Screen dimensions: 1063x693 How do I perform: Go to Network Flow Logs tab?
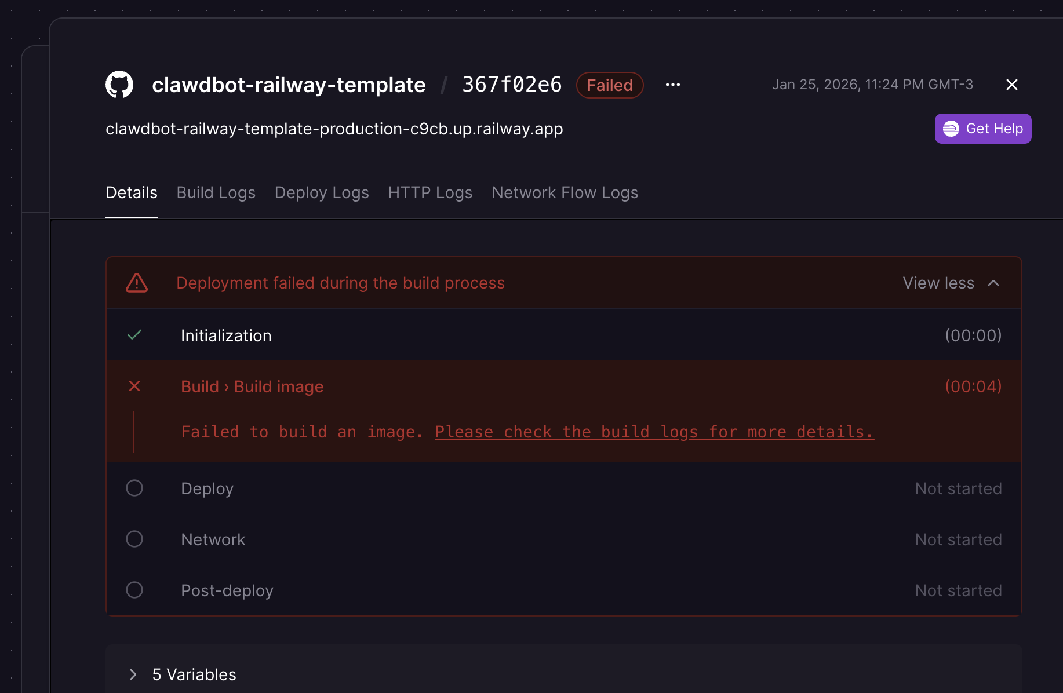point(565,193)
